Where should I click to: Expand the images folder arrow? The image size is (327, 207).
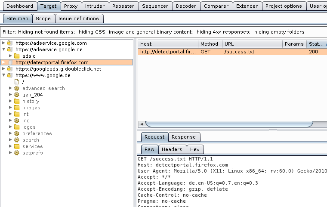tap(10, 108)
